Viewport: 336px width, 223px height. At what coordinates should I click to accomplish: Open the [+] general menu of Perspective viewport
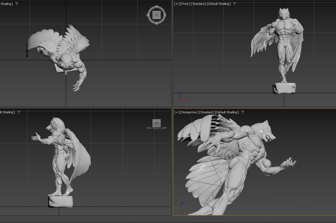click(x=177, y=112)
